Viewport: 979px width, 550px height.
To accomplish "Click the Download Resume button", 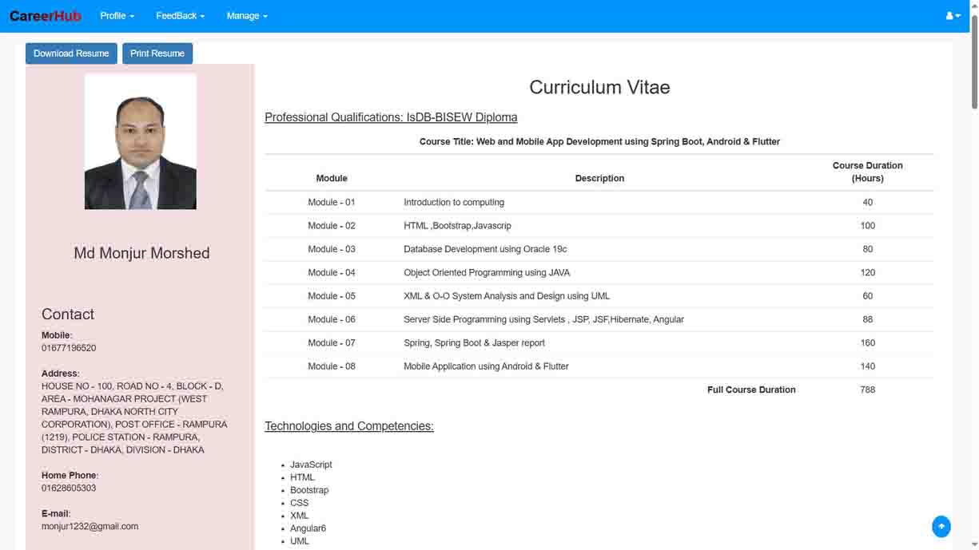I will pos(71,53).
